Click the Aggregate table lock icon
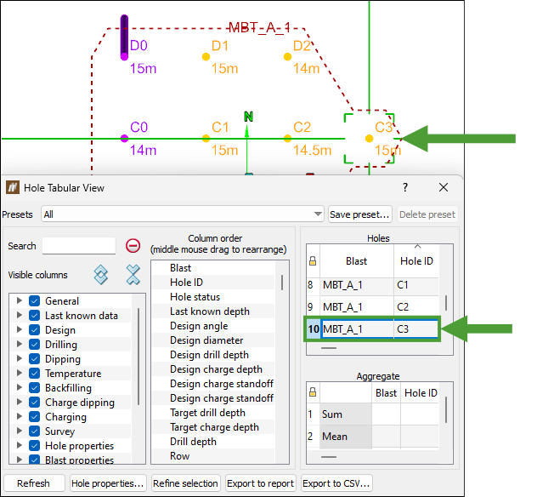 click(x=313, y=392)
